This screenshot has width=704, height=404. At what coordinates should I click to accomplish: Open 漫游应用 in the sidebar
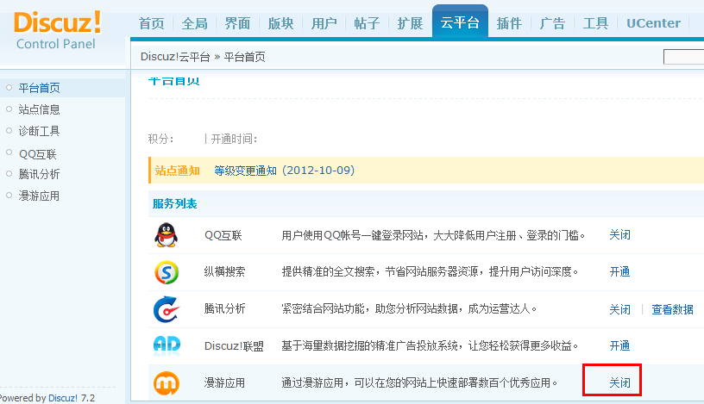point(39,196)
